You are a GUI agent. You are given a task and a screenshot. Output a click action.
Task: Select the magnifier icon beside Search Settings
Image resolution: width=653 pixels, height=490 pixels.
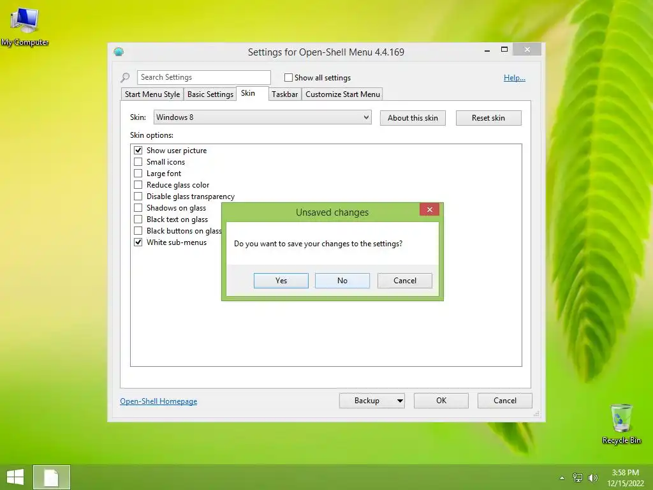[125, 77]
